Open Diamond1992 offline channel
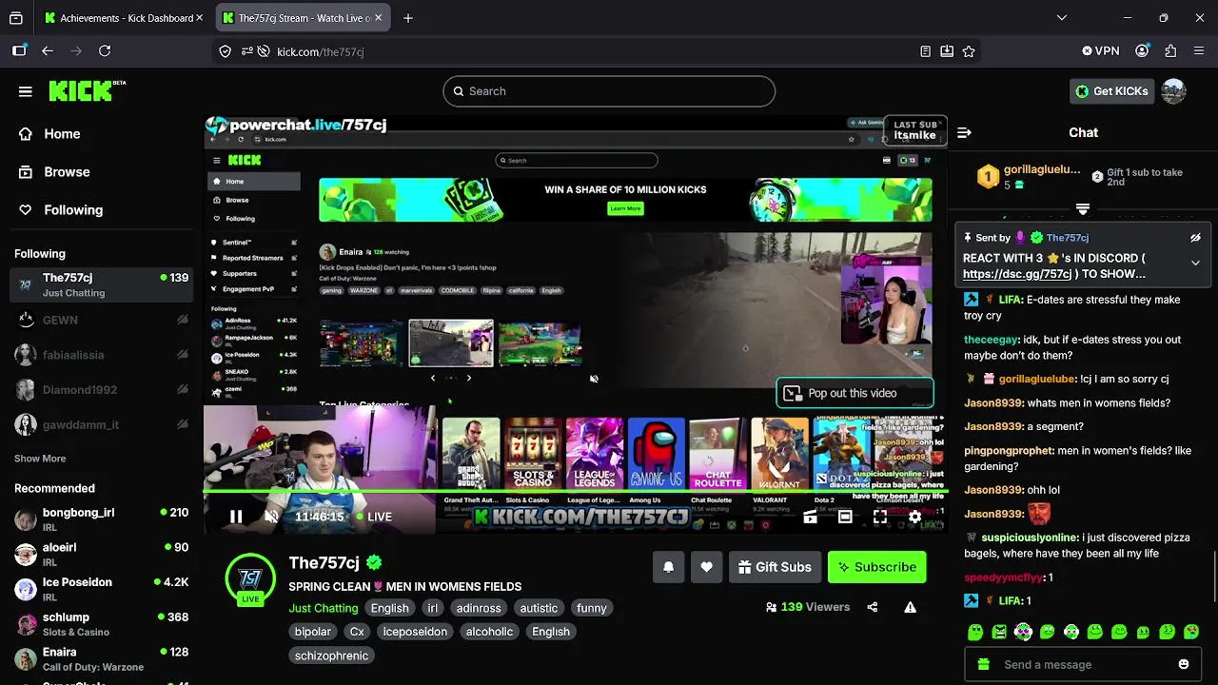Viewport: 1218px width, 685px height. [x=100, y=390]
